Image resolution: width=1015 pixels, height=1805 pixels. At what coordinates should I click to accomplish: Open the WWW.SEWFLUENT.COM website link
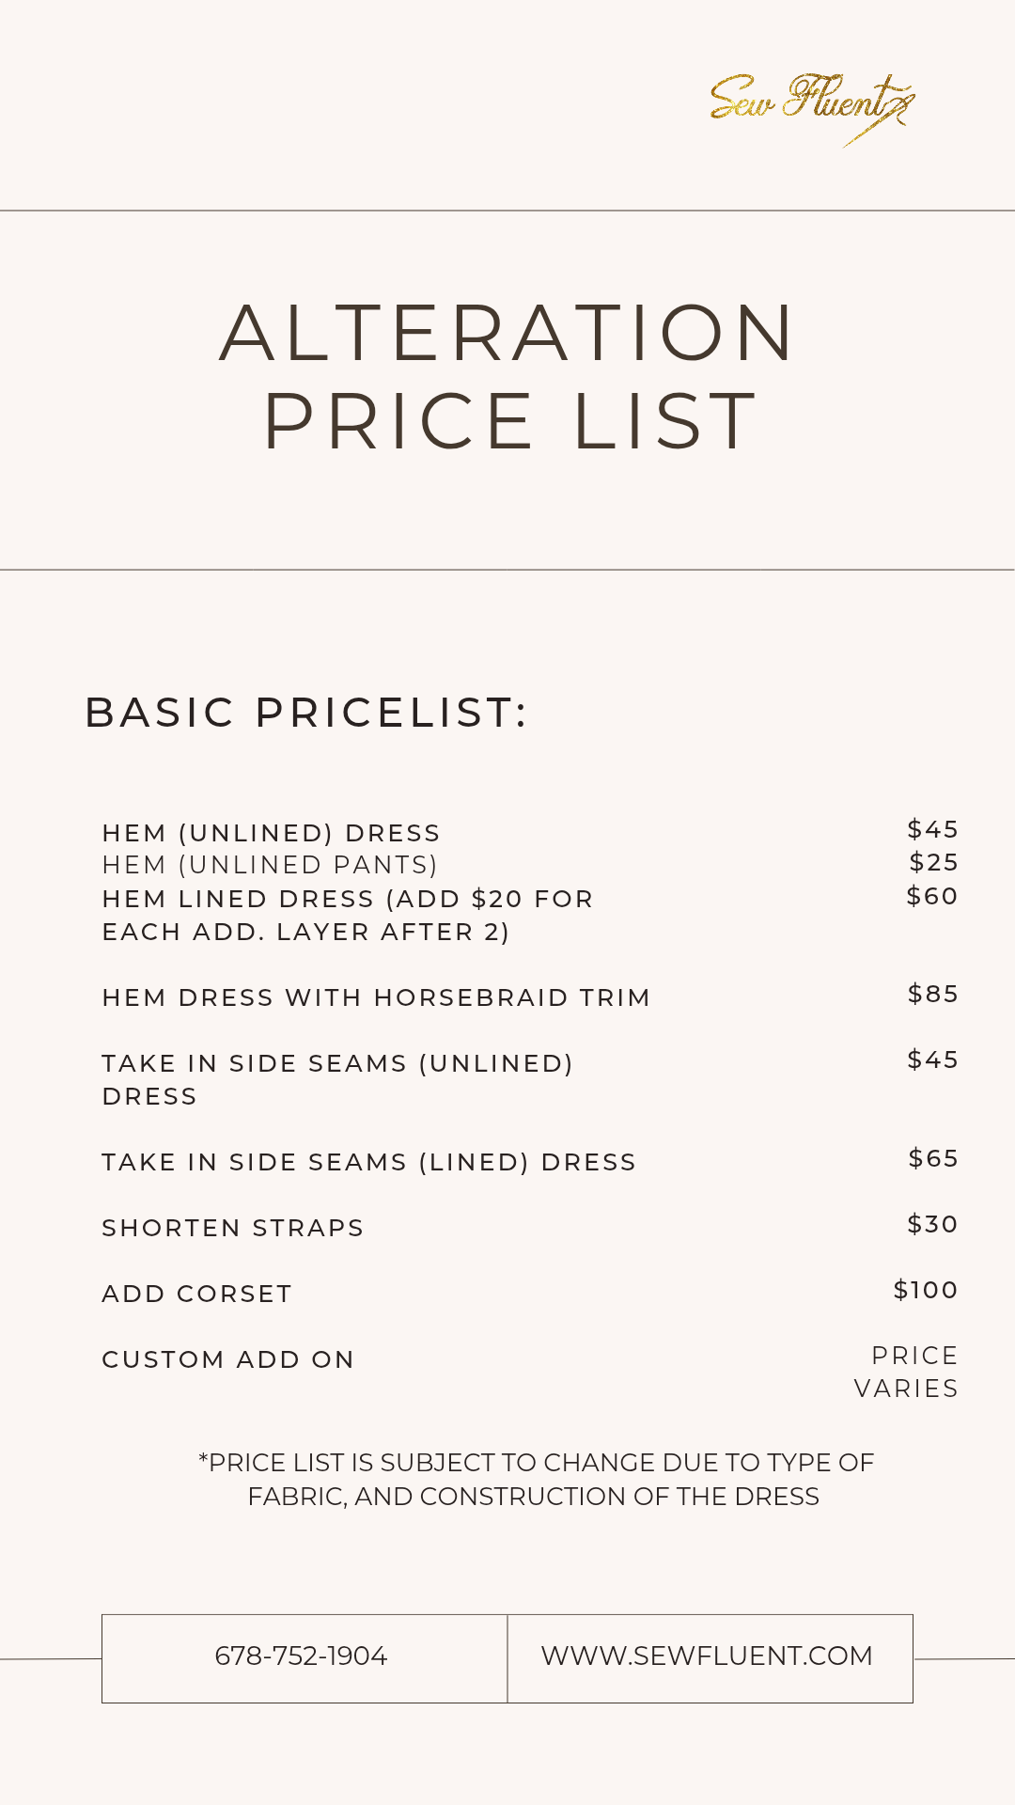(x=707, y=1656)
